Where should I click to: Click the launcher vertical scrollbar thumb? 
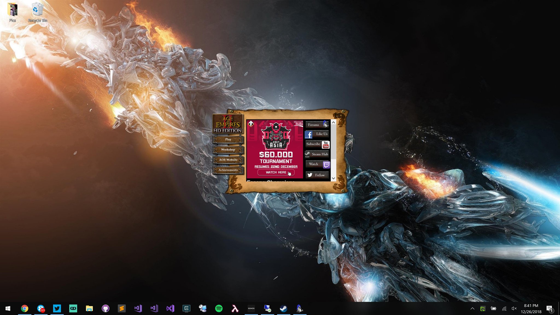pos(333,142)
